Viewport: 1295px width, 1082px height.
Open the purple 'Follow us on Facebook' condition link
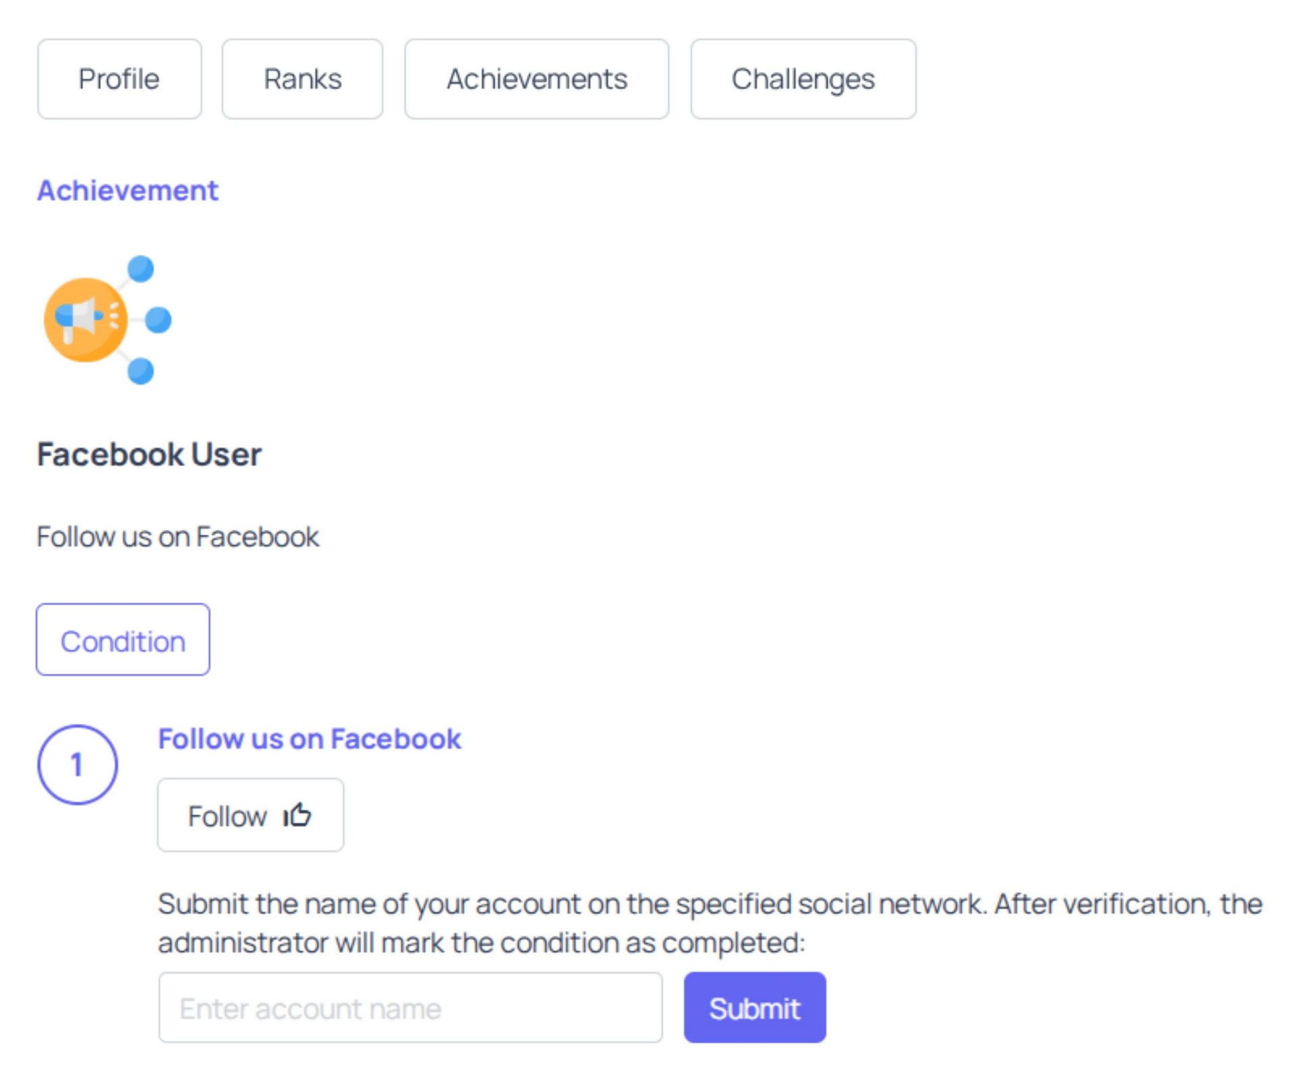point(310,739)
